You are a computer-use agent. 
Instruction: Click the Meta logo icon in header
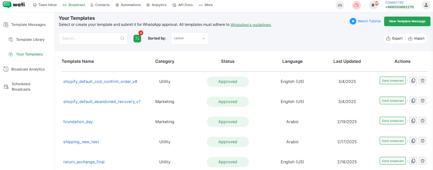click(x=340, y=5)
